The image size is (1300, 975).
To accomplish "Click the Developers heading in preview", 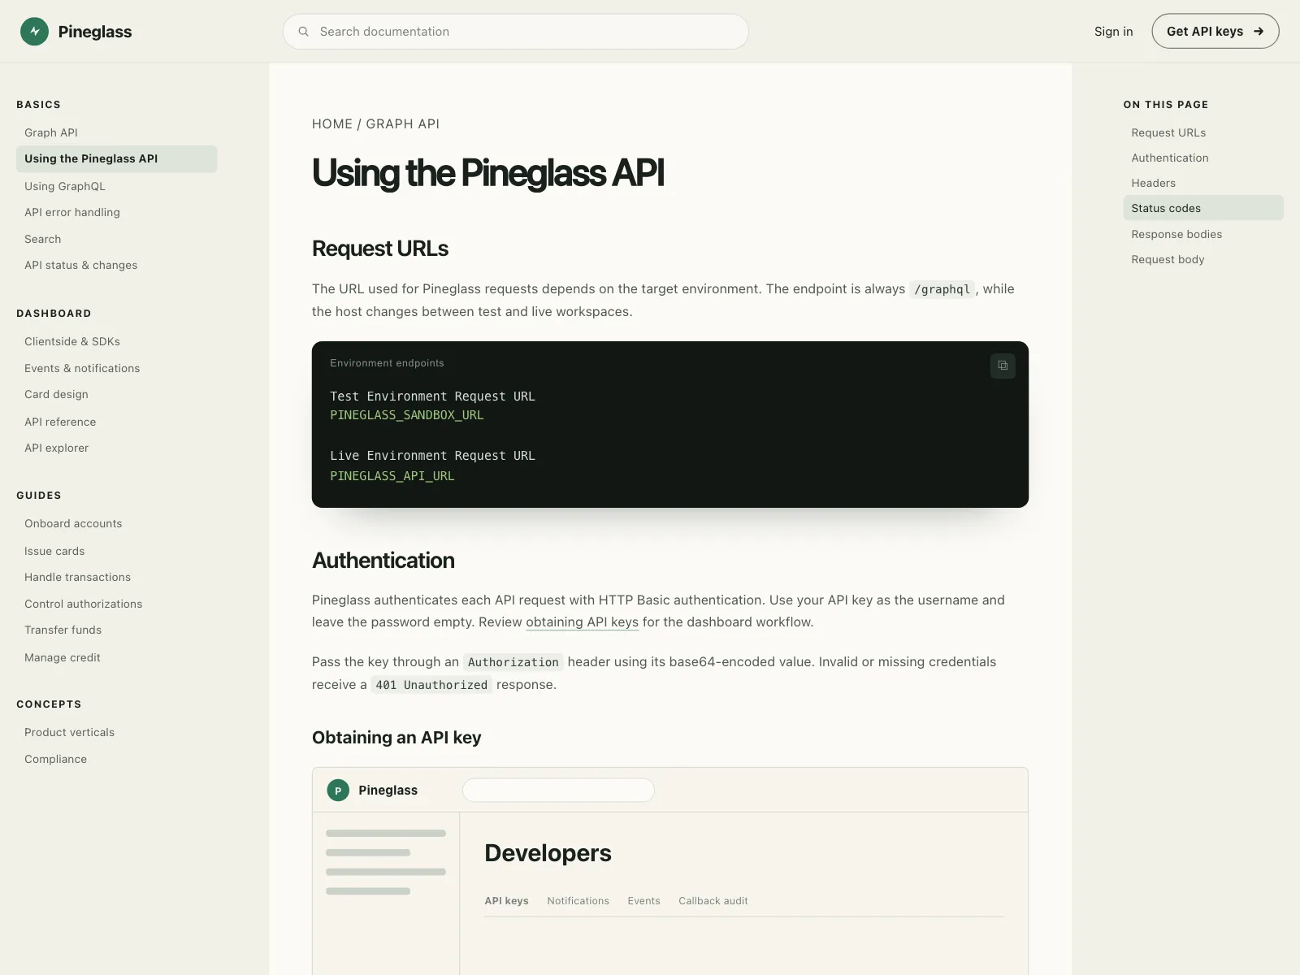I will [x=548, y=853].
